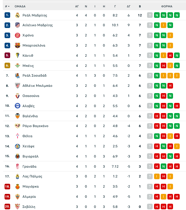Click the number 18 relegation rank badge

(7, 187)
